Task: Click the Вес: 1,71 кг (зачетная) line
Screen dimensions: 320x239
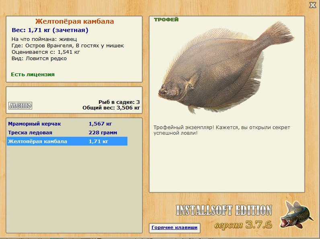Action: (x=50, y=30)
